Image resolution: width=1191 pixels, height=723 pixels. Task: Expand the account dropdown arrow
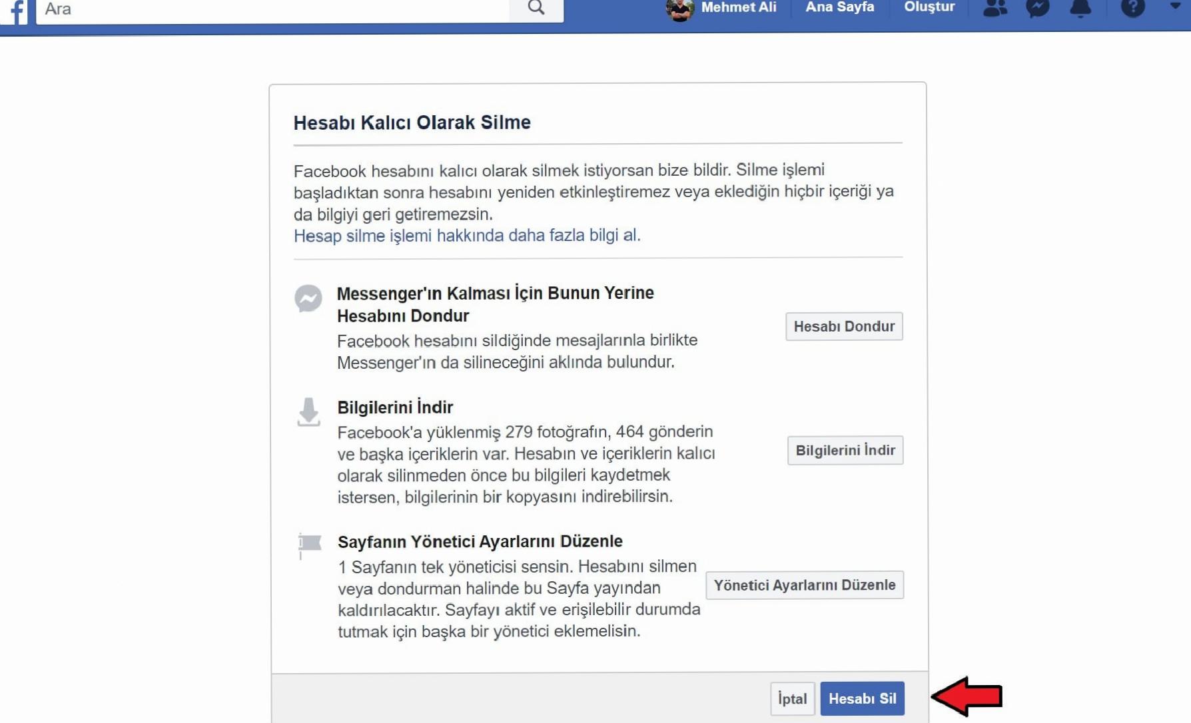pos(1175,6)
